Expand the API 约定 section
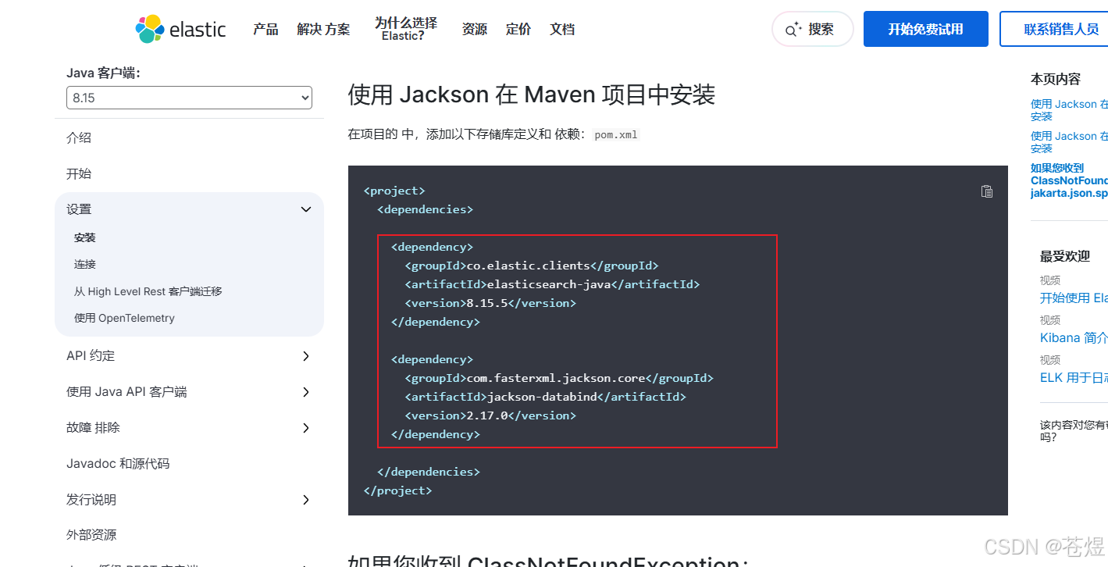This screenshot has width=1108, height=567. point(306,356)
